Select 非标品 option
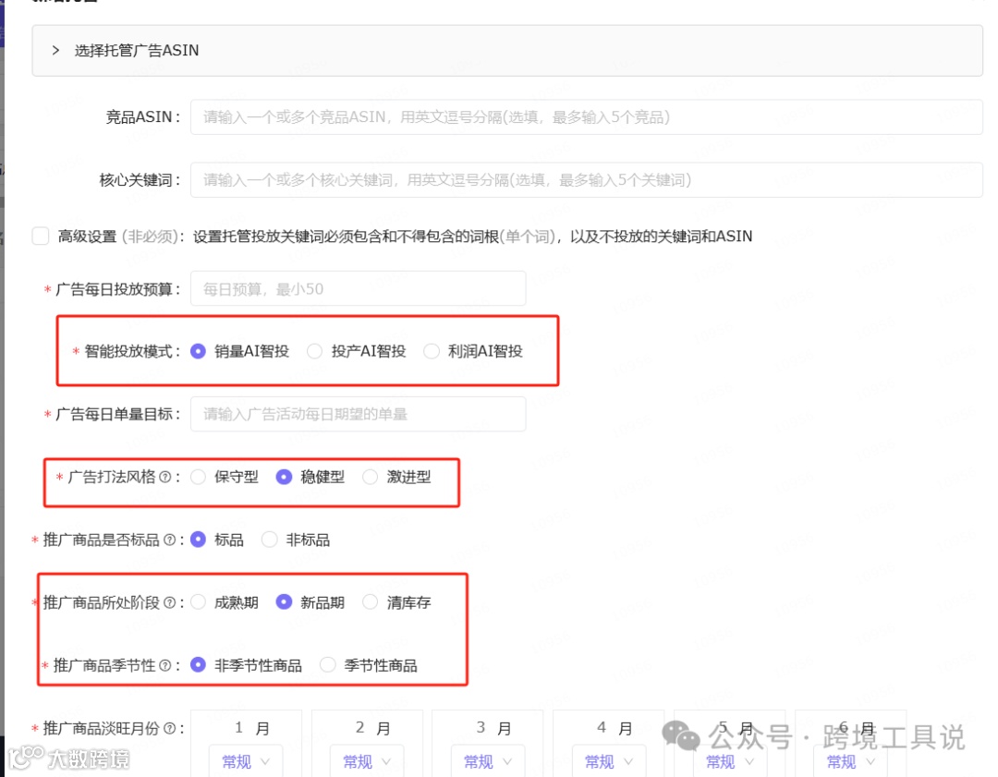 click(269, 540)
